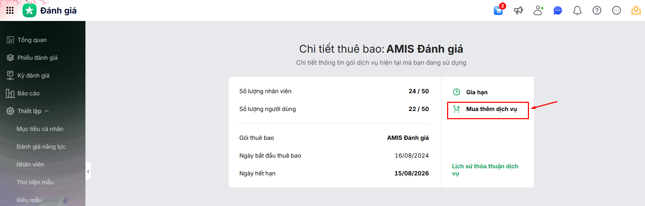This screenshot has height=206, width=645.
Task: Collapse the left sidebar panel
Action: click(x=88, y=171)
